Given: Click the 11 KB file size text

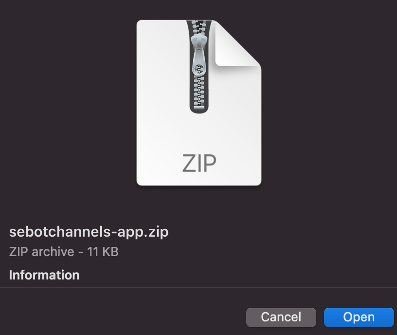Looking at the screenshot, I should pyautogui.click(x=103, y=252).
